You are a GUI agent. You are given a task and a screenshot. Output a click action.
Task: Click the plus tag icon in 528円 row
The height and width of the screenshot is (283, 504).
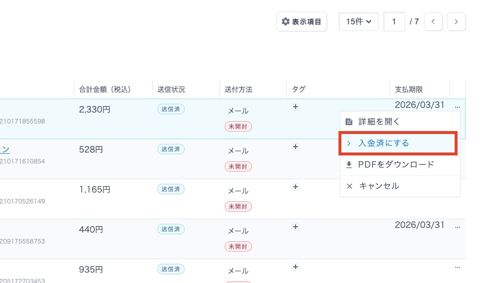pyautogui.click(x=296, y=147)
